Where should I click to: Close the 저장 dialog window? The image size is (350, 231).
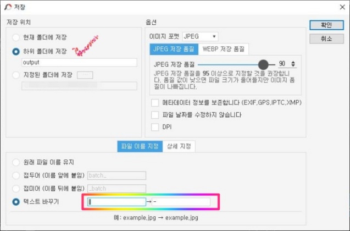pyautogui.click(x=342, y=7)
